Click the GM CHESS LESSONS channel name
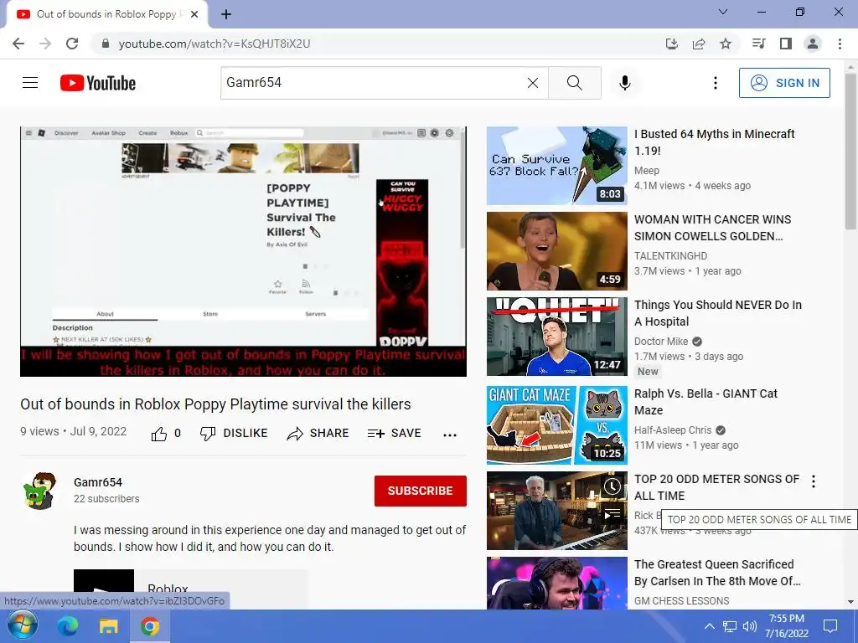 tap(682, 600)
